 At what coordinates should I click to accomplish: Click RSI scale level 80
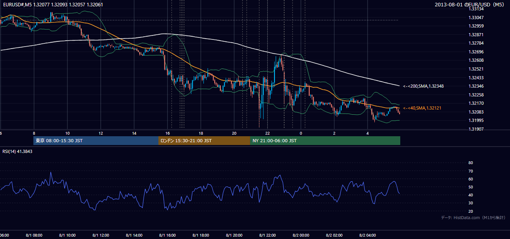coord(470,163)
